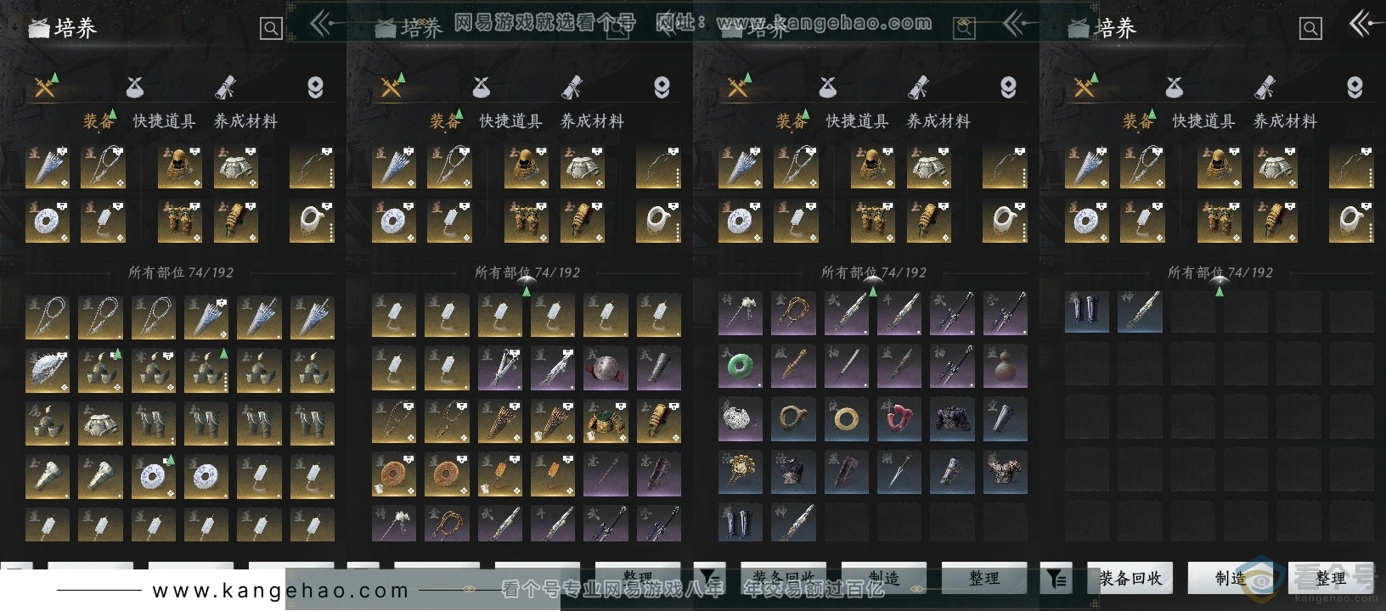
Task: Select the marker-pin category icon in rightmost panel
Action: pos(1355,87)
